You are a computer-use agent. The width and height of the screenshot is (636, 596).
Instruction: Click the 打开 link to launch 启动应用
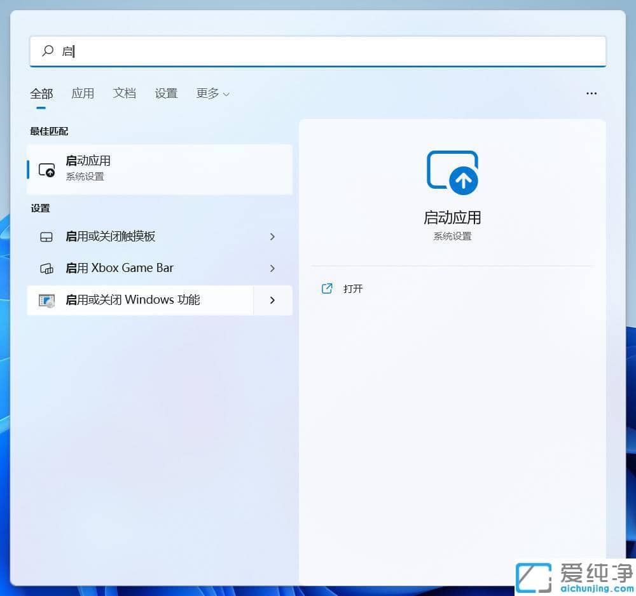point(353,288)
